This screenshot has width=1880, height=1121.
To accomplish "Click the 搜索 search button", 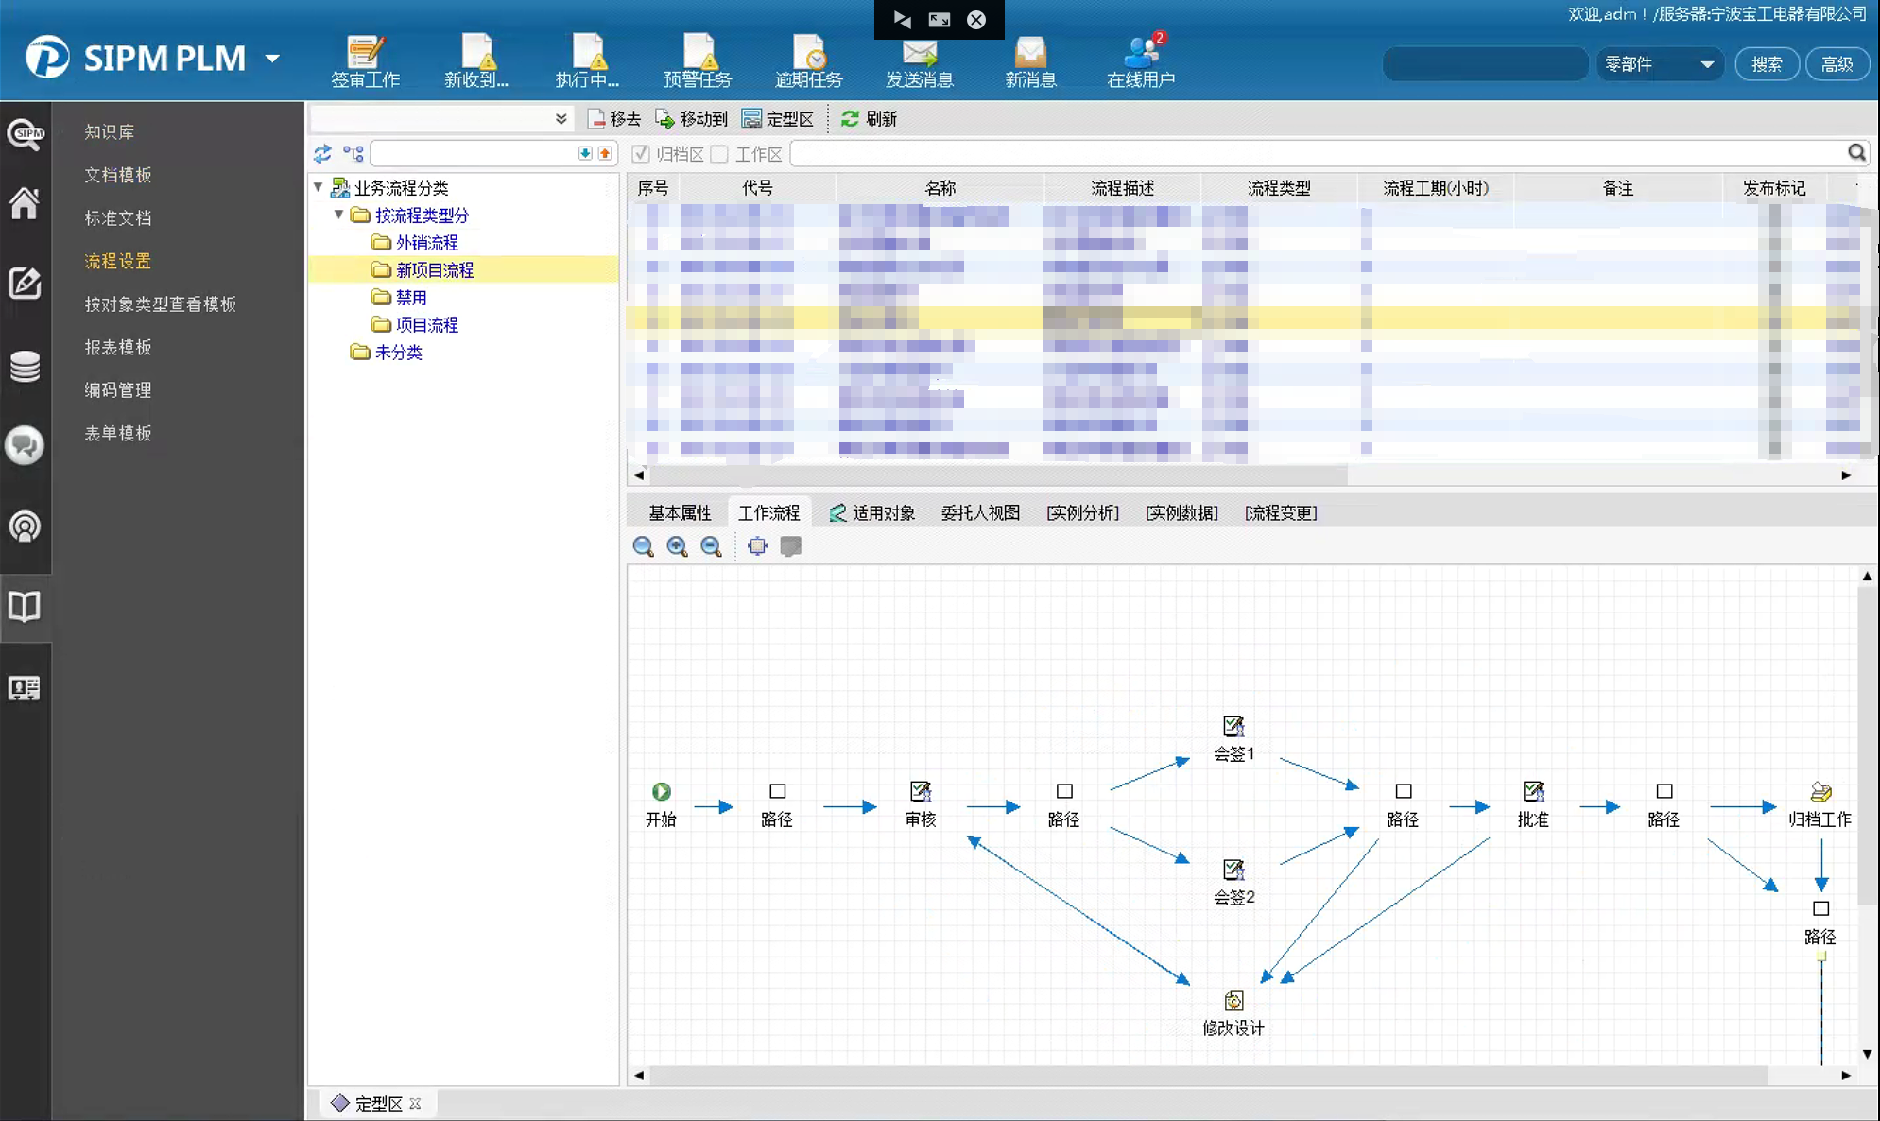I will tap(1766, 64).
